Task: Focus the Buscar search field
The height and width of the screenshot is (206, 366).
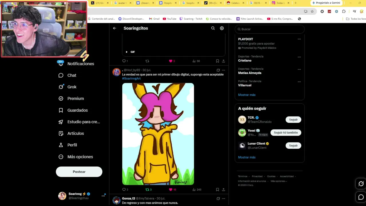Action: tap(270, 29)
